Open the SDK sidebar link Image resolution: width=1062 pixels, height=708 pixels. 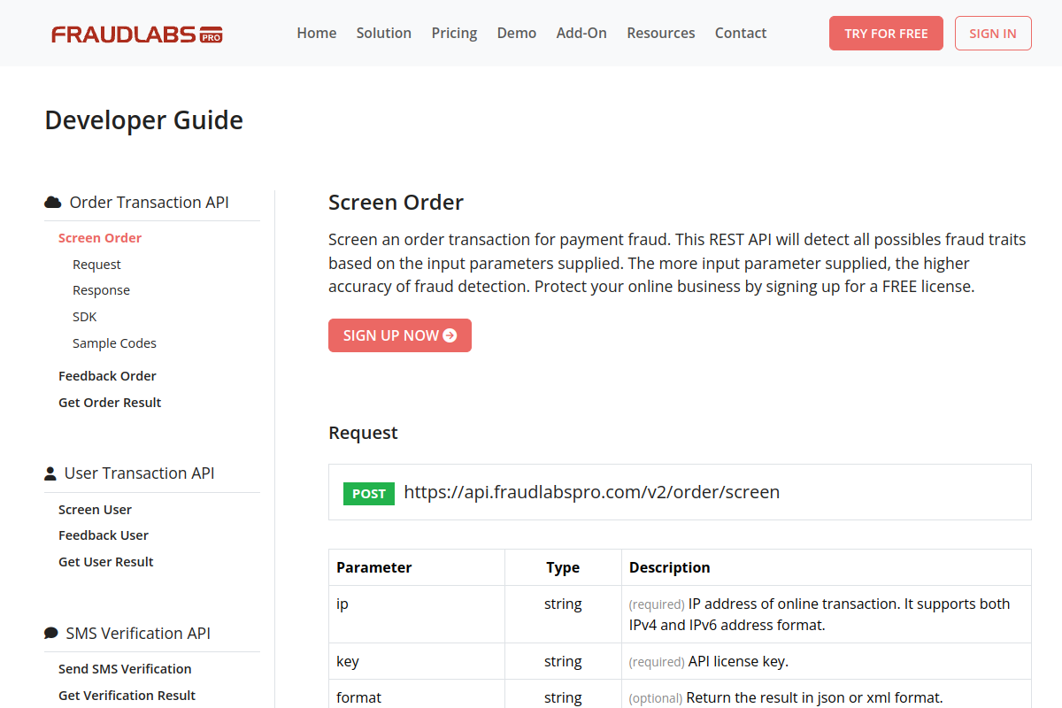[x=85, y=317]
